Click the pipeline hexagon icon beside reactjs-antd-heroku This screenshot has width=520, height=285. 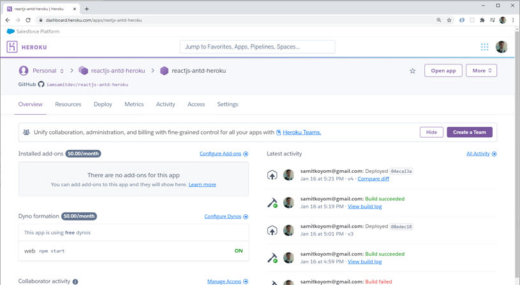tap(83, 71)
